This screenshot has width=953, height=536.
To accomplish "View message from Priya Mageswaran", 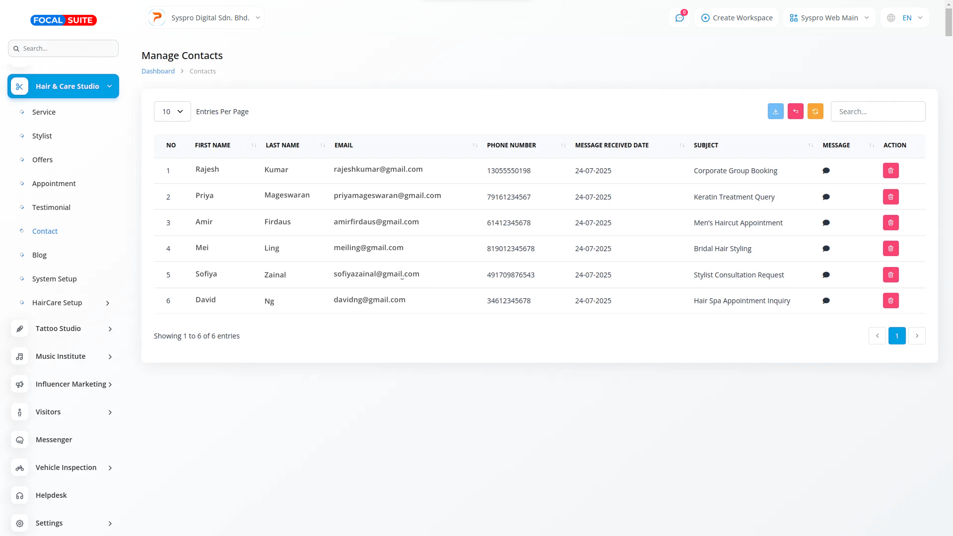I will tap(826, 197).
